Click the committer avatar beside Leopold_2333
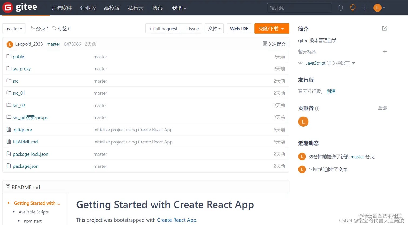The image size is (408, 225). 10,44
